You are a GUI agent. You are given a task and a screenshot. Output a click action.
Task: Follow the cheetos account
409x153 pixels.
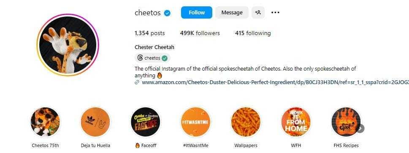point(197,13)
